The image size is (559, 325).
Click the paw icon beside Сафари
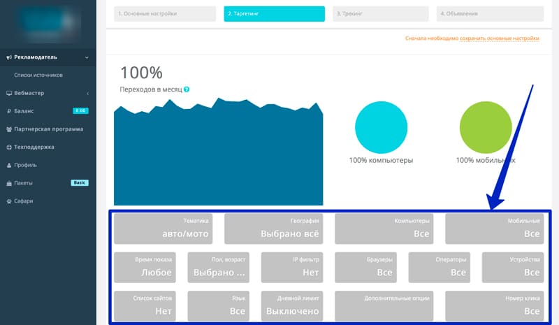tap(8, 201)
